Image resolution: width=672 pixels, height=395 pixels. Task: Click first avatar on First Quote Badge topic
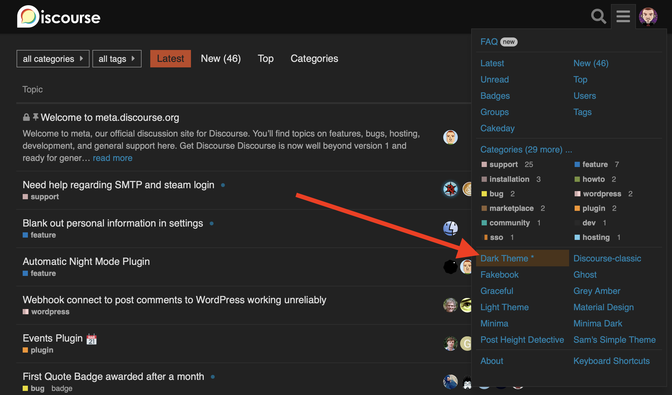[451, 382]
